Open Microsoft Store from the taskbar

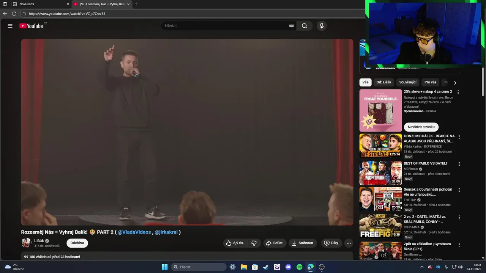click(x=255, y=267)
